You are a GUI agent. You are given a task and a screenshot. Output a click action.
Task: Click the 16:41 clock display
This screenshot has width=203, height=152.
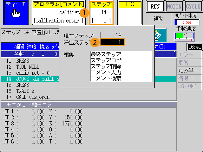click(x=195, y=47)
